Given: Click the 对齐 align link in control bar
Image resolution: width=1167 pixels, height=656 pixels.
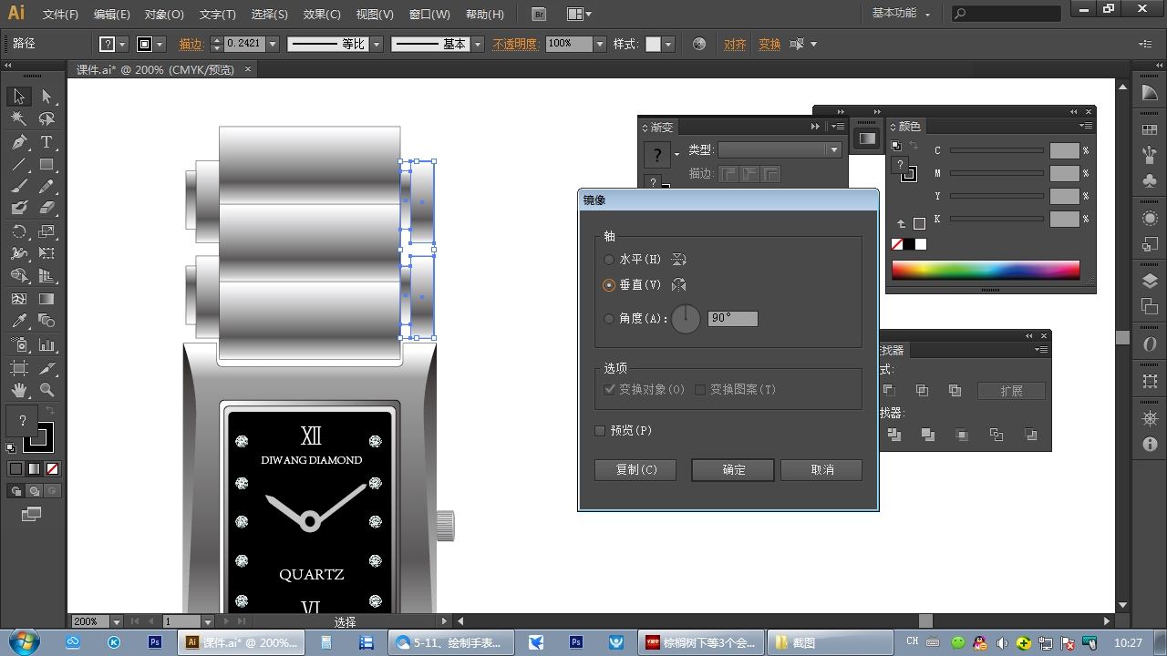Looking at the screenshot, I should (735, 44).
